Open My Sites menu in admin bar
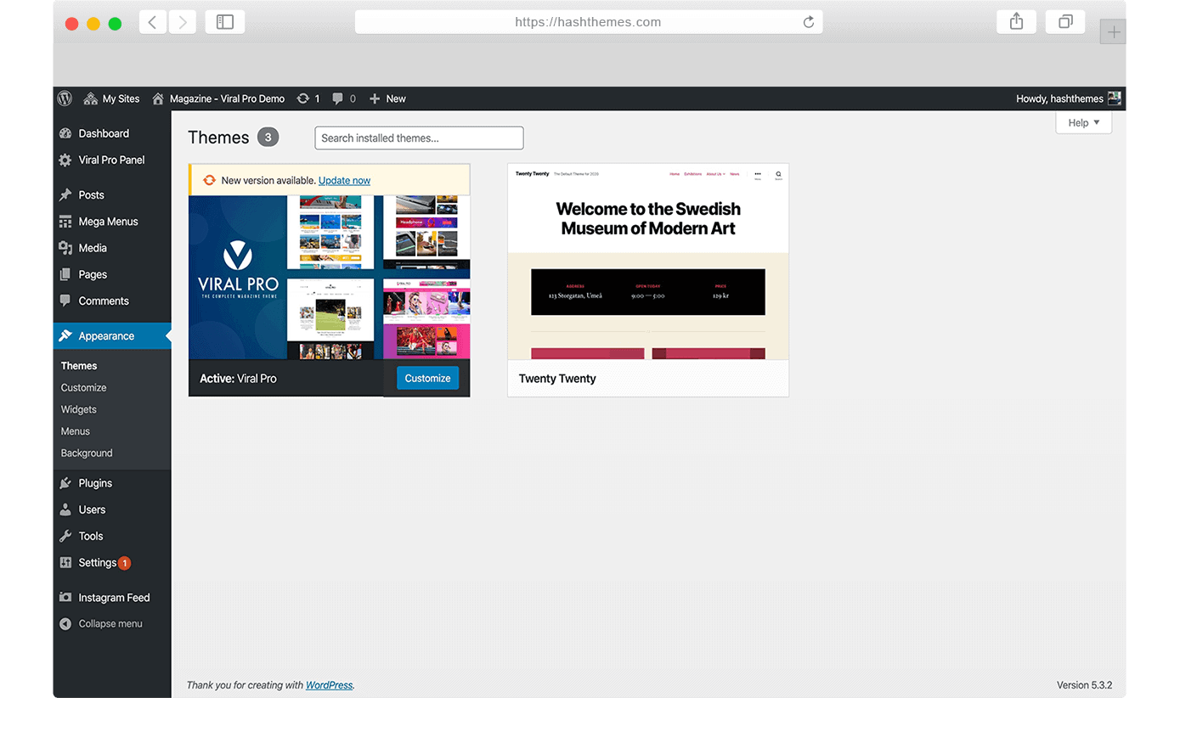 click(x=111, y=98)
